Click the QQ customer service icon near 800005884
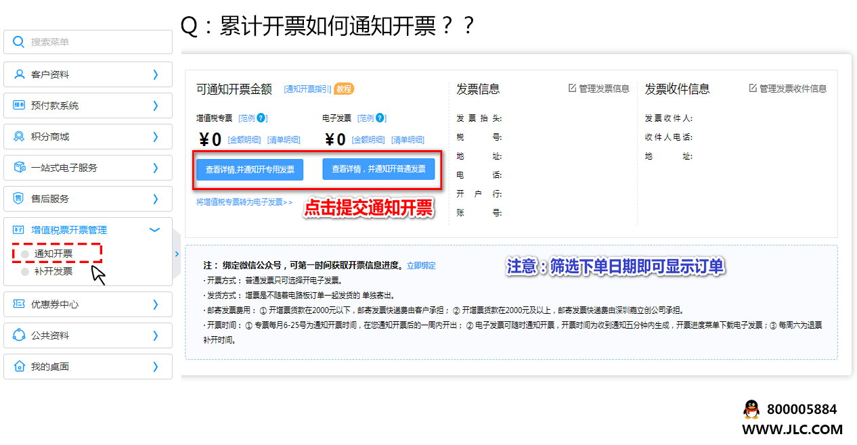Image resolution: width=857 pixels, height=445 pixels. (x=751, y=408)
